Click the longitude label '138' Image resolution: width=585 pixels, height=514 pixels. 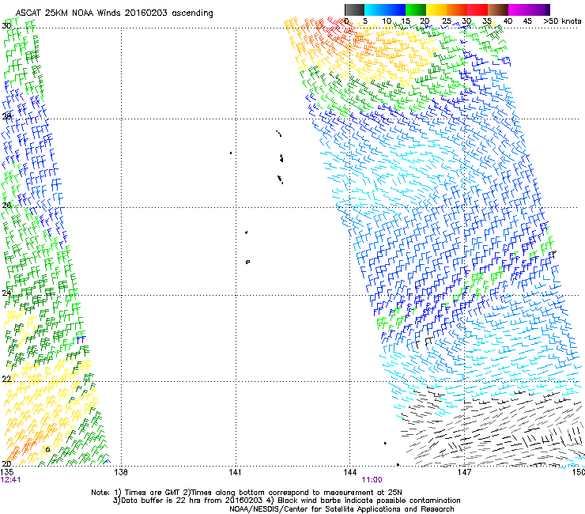[121, 472]
